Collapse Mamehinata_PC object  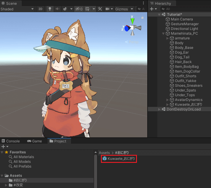pyautogui.click(x=163, y=33)
